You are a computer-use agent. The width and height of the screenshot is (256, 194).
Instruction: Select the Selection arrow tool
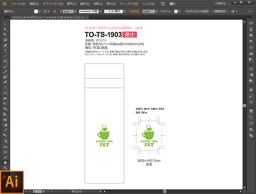pos(5,24)
